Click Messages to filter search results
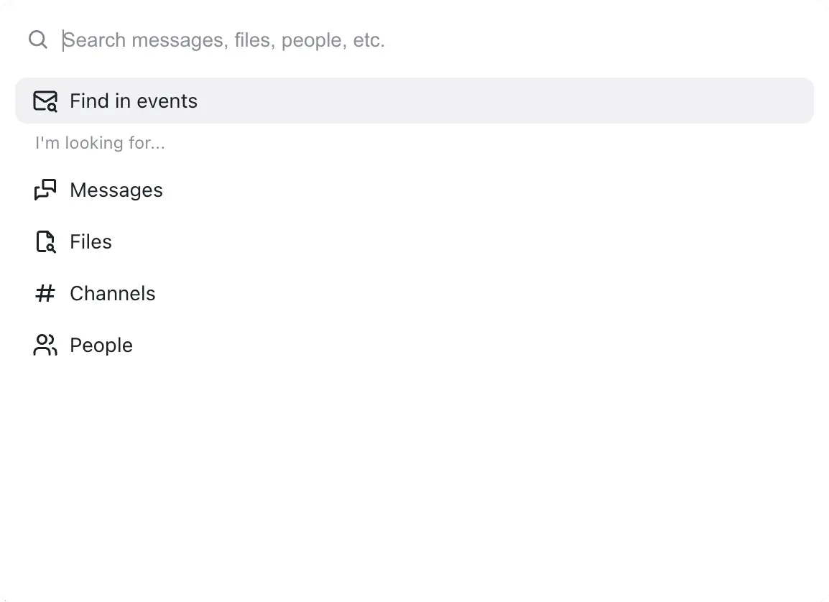 click(x=116, y=190)
